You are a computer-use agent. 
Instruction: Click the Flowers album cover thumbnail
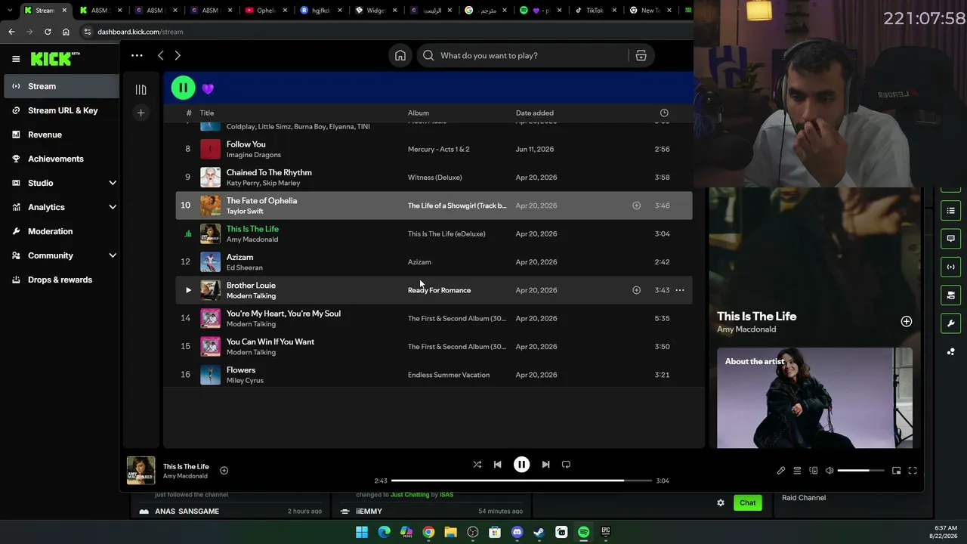coord(211,375)
